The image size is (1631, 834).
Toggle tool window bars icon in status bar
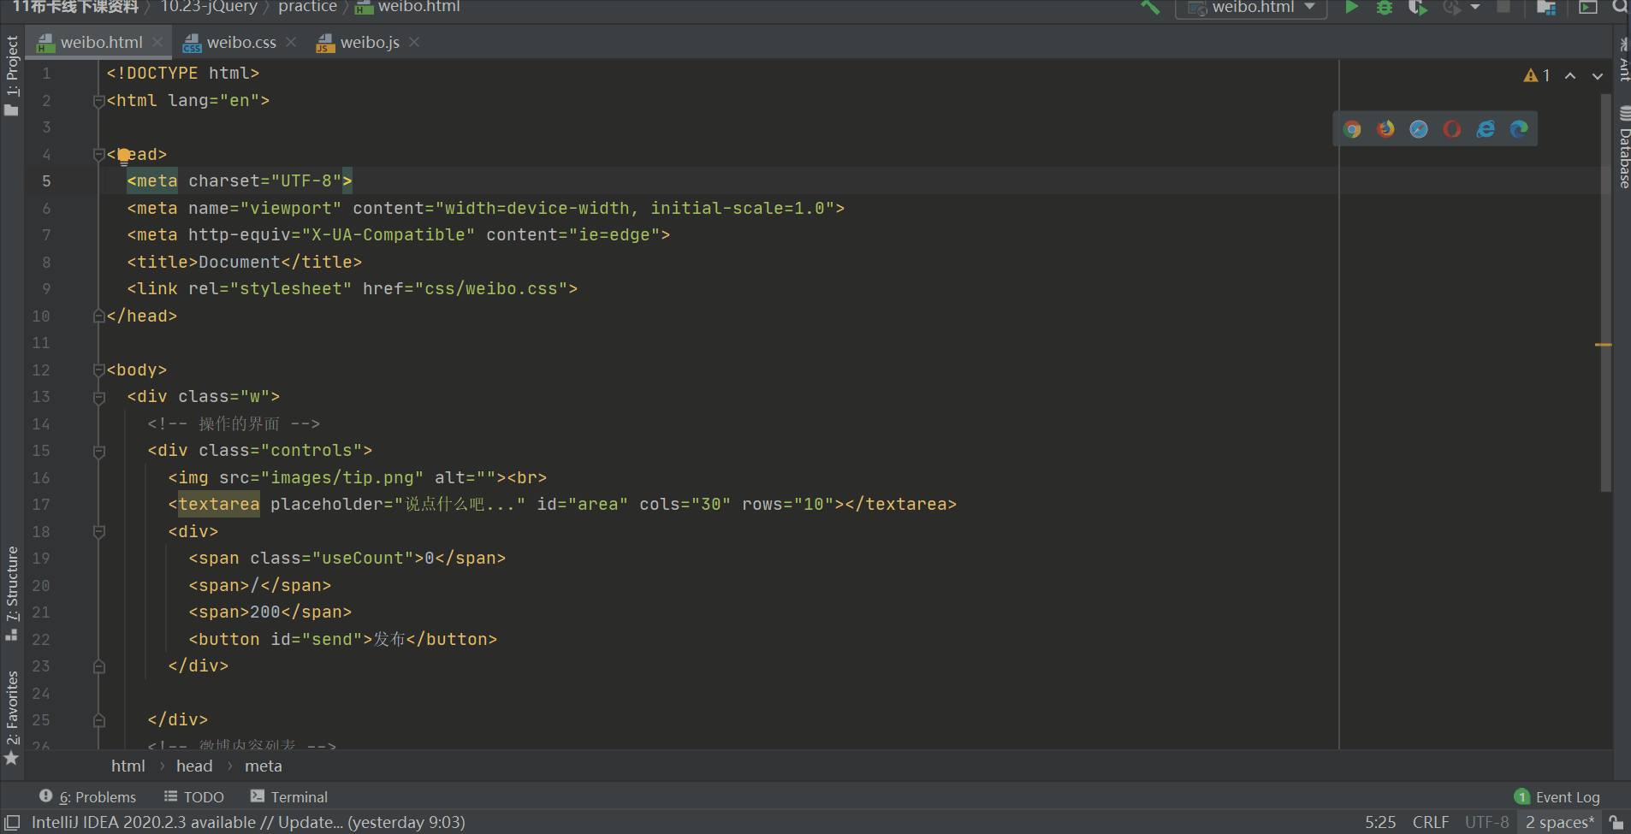tap(12, 822)
